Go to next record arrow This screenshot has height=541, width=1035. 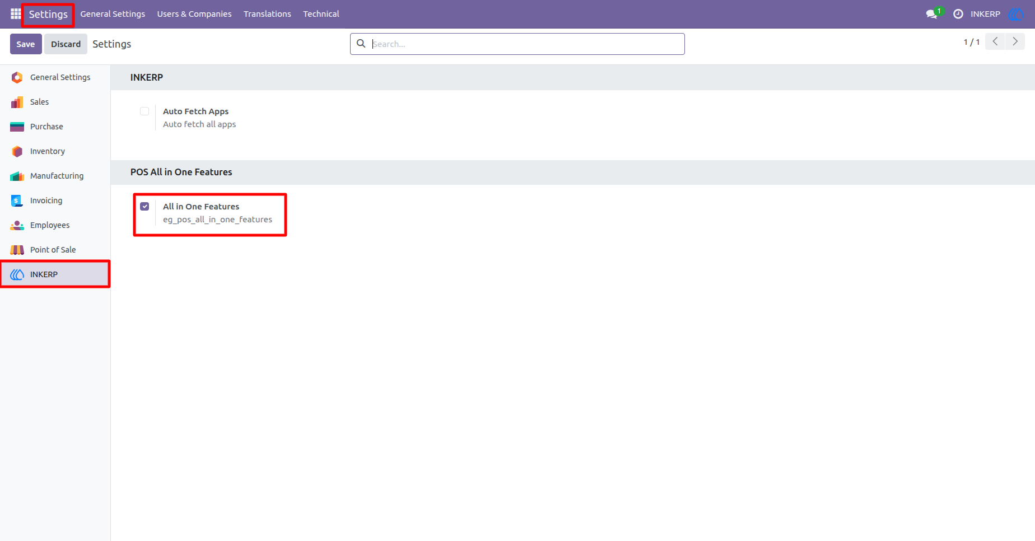1015,41
